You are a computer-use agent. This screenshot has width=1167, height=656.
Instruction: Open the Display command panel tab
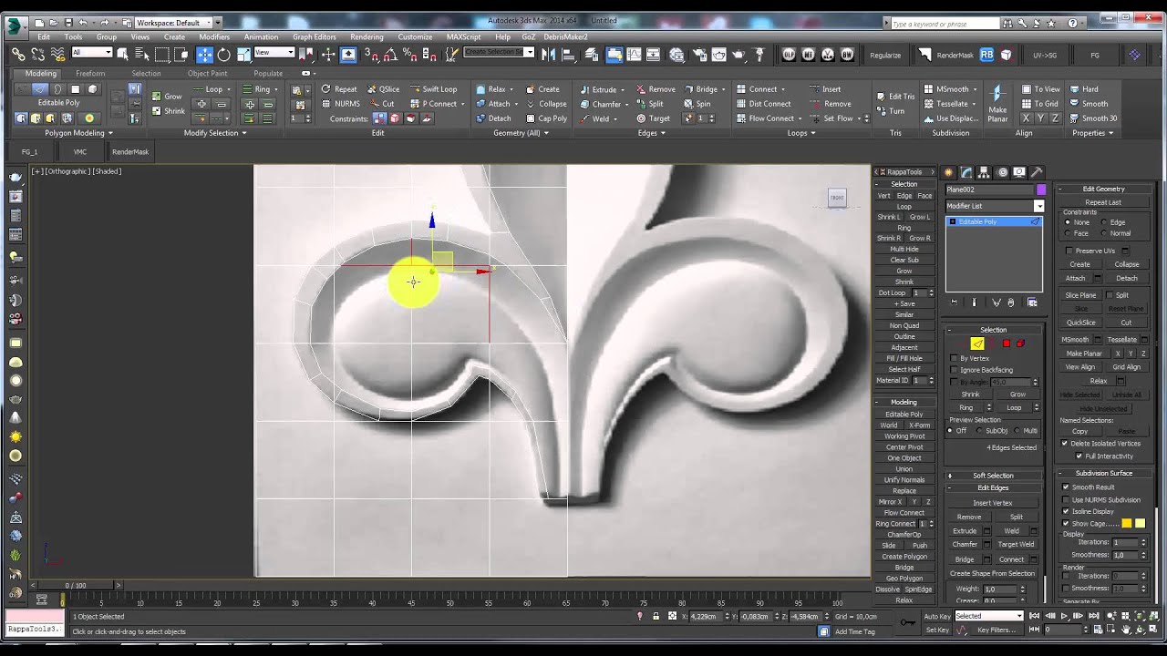pyautogui.click(x=1019, y=172)
